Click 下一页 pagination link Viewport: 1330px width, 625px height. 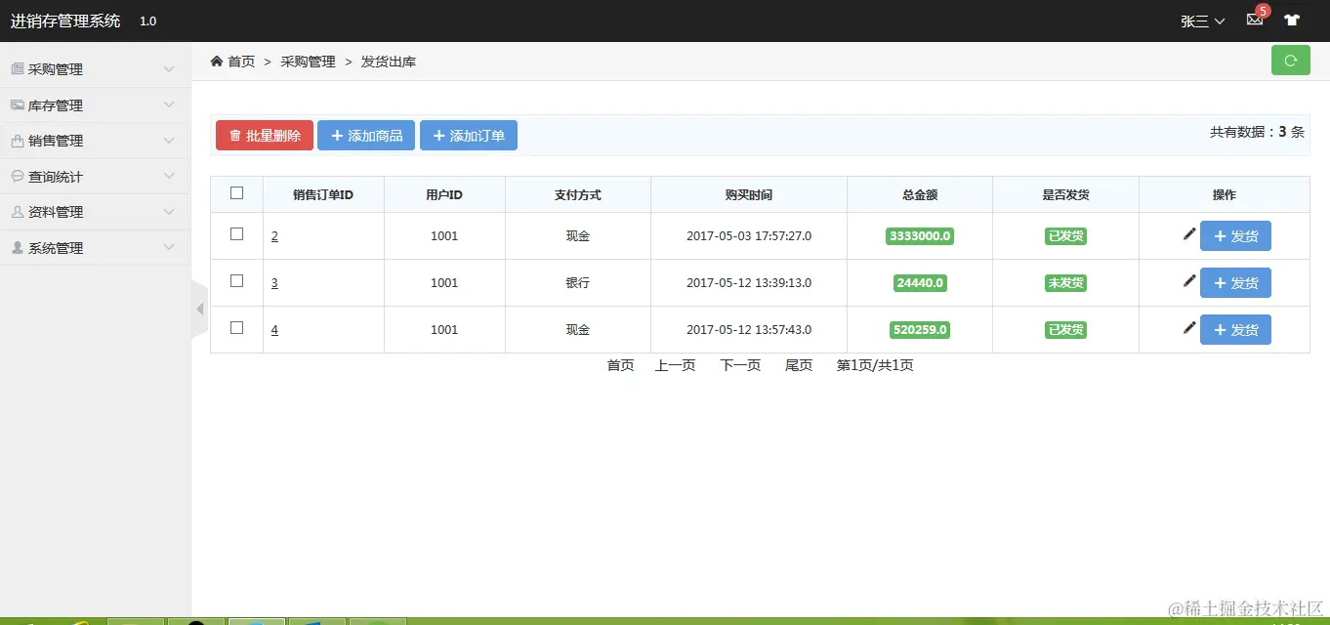pos(740,365)
